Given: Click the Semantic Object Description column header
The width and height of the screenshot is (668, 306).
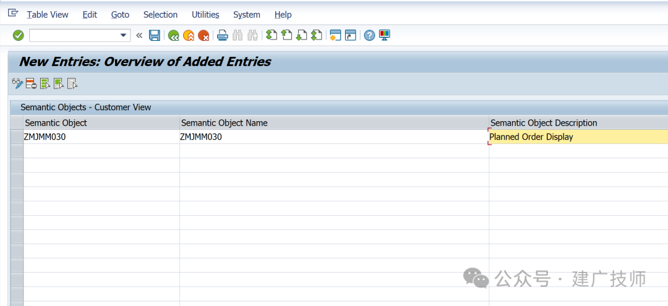Looking at the screenshot, I should (x=578, y=122).
